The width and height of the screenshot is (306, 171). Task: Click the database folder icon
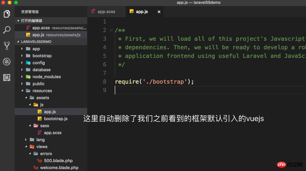28,70
